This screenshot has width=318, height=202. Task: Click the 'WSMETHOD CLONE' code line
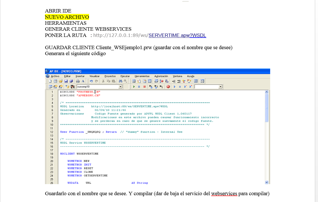coord(80,172)
